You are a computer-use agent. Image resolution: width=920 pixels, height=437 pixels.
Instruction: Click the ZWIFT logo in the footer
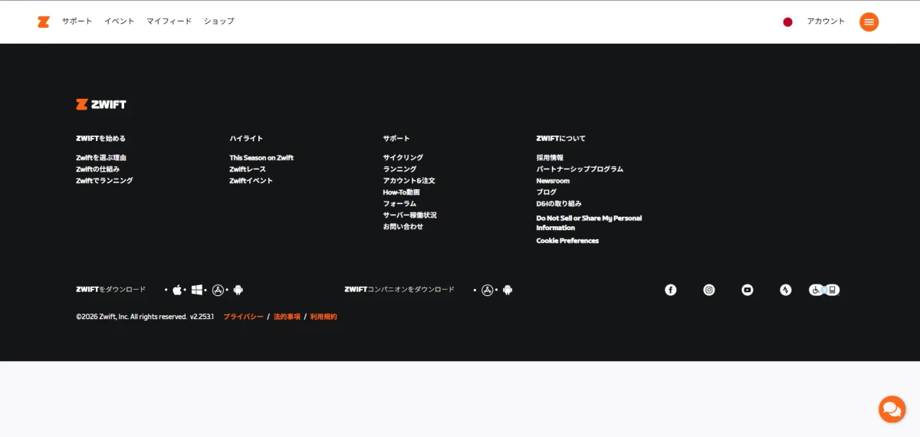click(x=101, y=104)
